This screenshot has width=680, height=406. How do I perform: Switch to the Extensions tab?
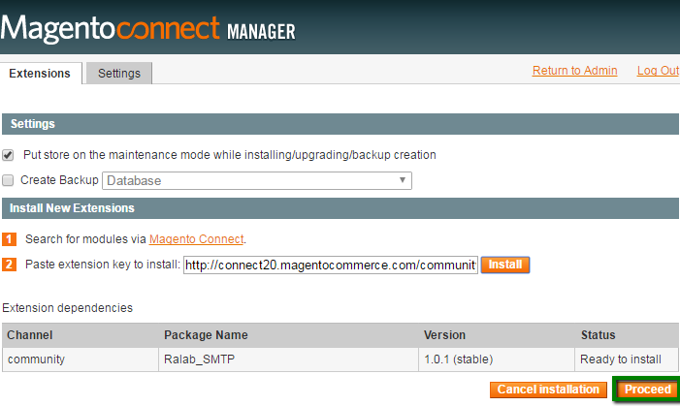click(40, 73)
